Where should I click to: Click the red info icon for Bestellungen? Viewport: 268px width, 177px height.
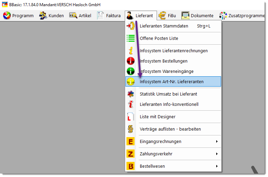131,61
